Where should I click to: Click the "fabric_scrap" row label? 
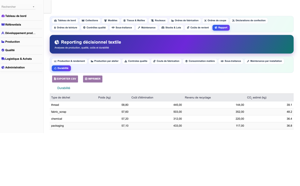coord(59,112)
